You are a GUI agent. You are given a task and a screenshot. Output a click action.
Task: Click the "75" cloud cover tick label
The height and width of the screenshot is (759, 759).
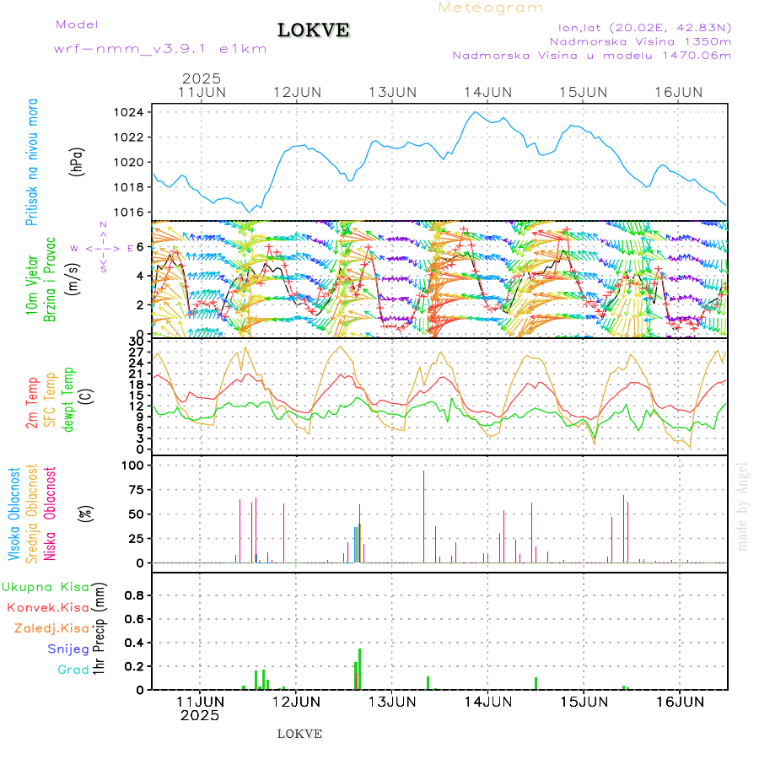click(x=137, y=490)
